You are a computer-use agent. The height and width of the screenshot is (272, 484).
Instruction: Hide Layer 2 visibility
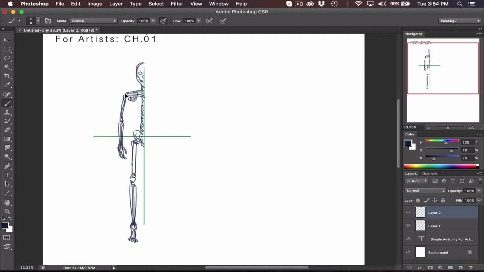[408, 213]
